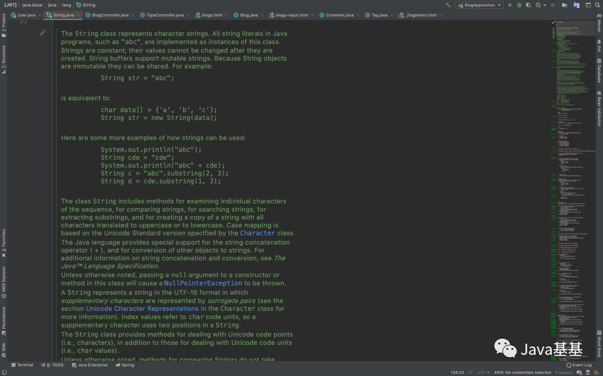Click the Translate icon in the toolbar

tap(576, 5)
